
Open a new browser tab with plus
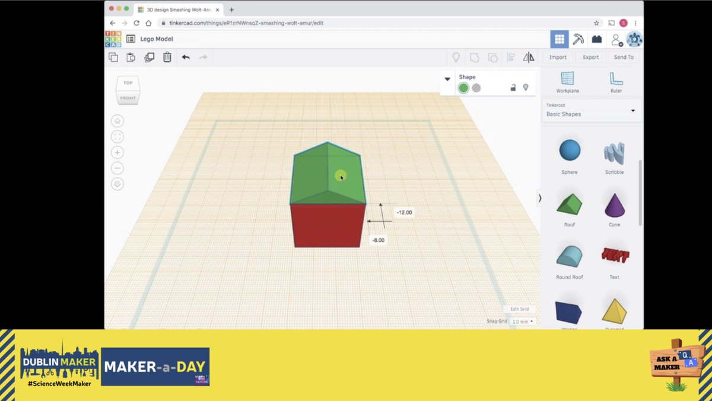pyautogui.click(x=231, y=9)
